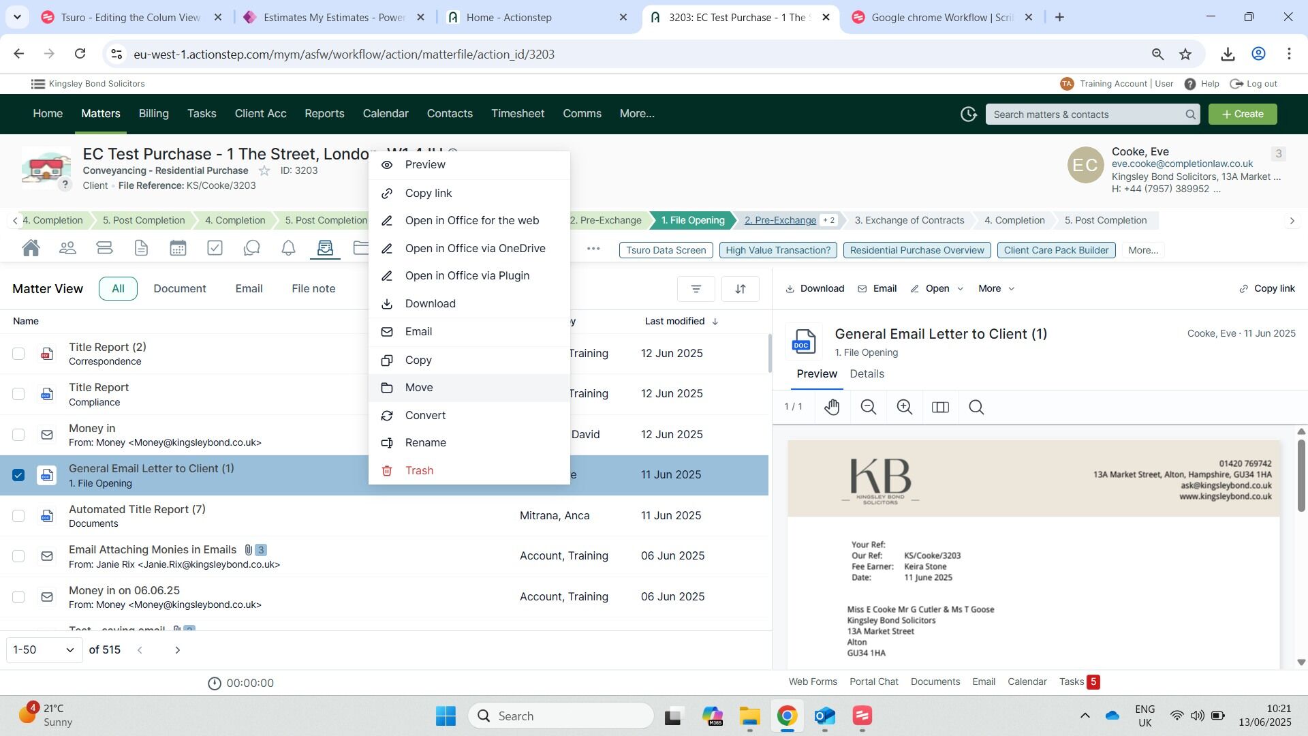Select checkbox for Money in email
This screenshot has height=736, width=1308.
18,435
